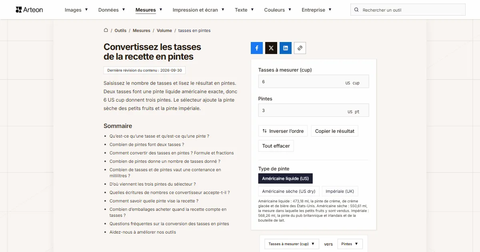Open Combien de pintes font deux tasses link
Image resolution: width=480 pixels, height=252 pixels.
pos(147,144)
